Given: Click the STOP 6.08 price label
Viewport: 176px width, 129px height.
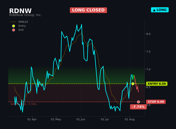Looking at the screenshot, I should (156, 102).
